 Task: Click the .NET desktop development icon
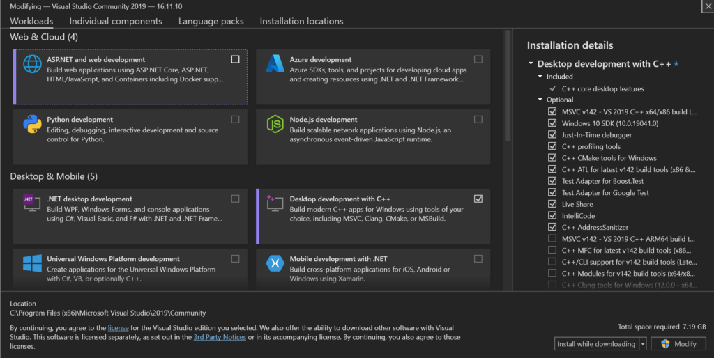32,203
